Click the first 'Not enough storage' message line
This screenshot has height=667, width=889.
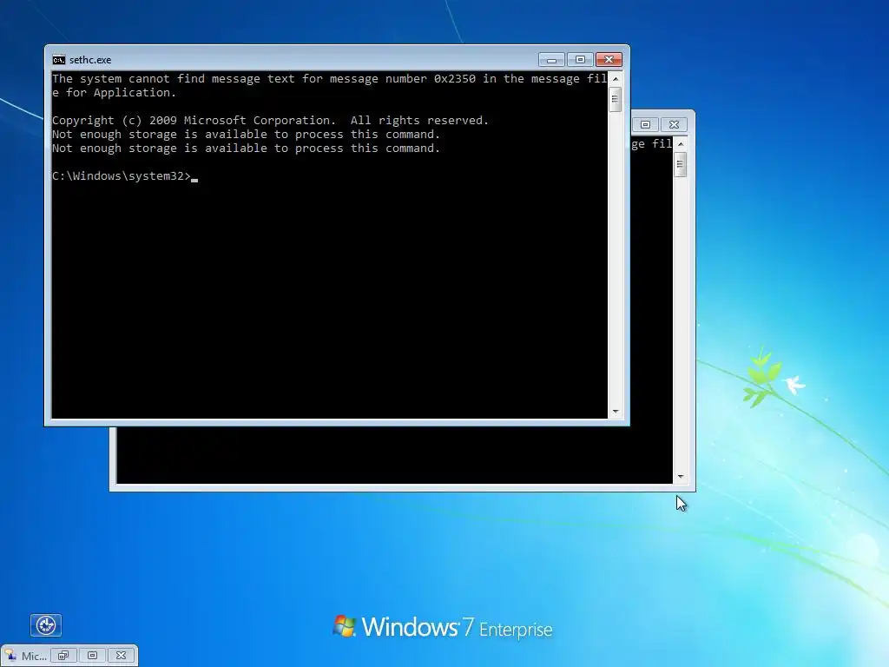point(246,135)
